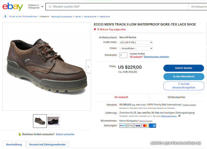This screenshot has width=207, height=149.
Task: Add item with In den Warenkorb
Action: 184,77
